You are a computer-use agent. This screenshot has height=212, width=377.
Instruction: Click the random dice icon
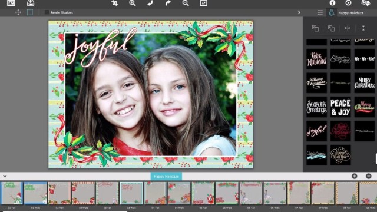(366, 2)
